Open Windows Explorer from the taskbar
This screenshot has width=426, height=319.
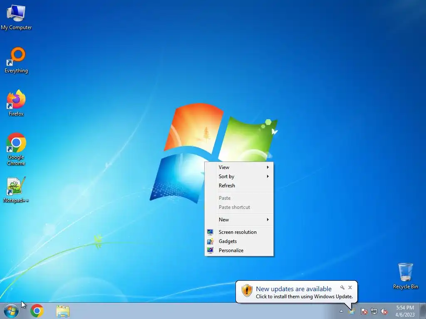pyautogui.click(x=63, y=311)
